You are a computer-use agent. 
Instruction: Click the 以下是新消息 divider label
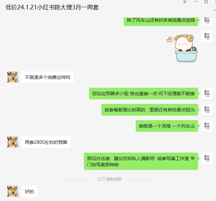tap(110, 179)
